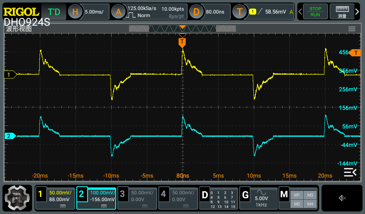Open the horizontal H timebase settings
This screenshot has height=214, width=365.
coord(75,12)
